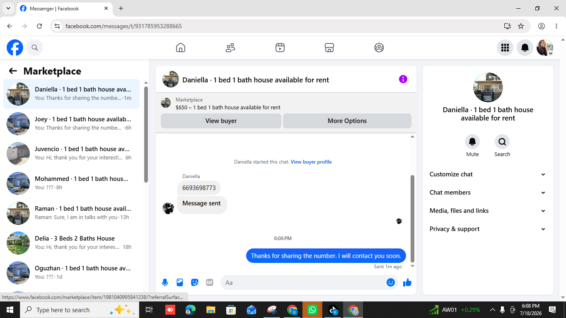
Task: Click the conversation title in the chat header
Action: 256,80
